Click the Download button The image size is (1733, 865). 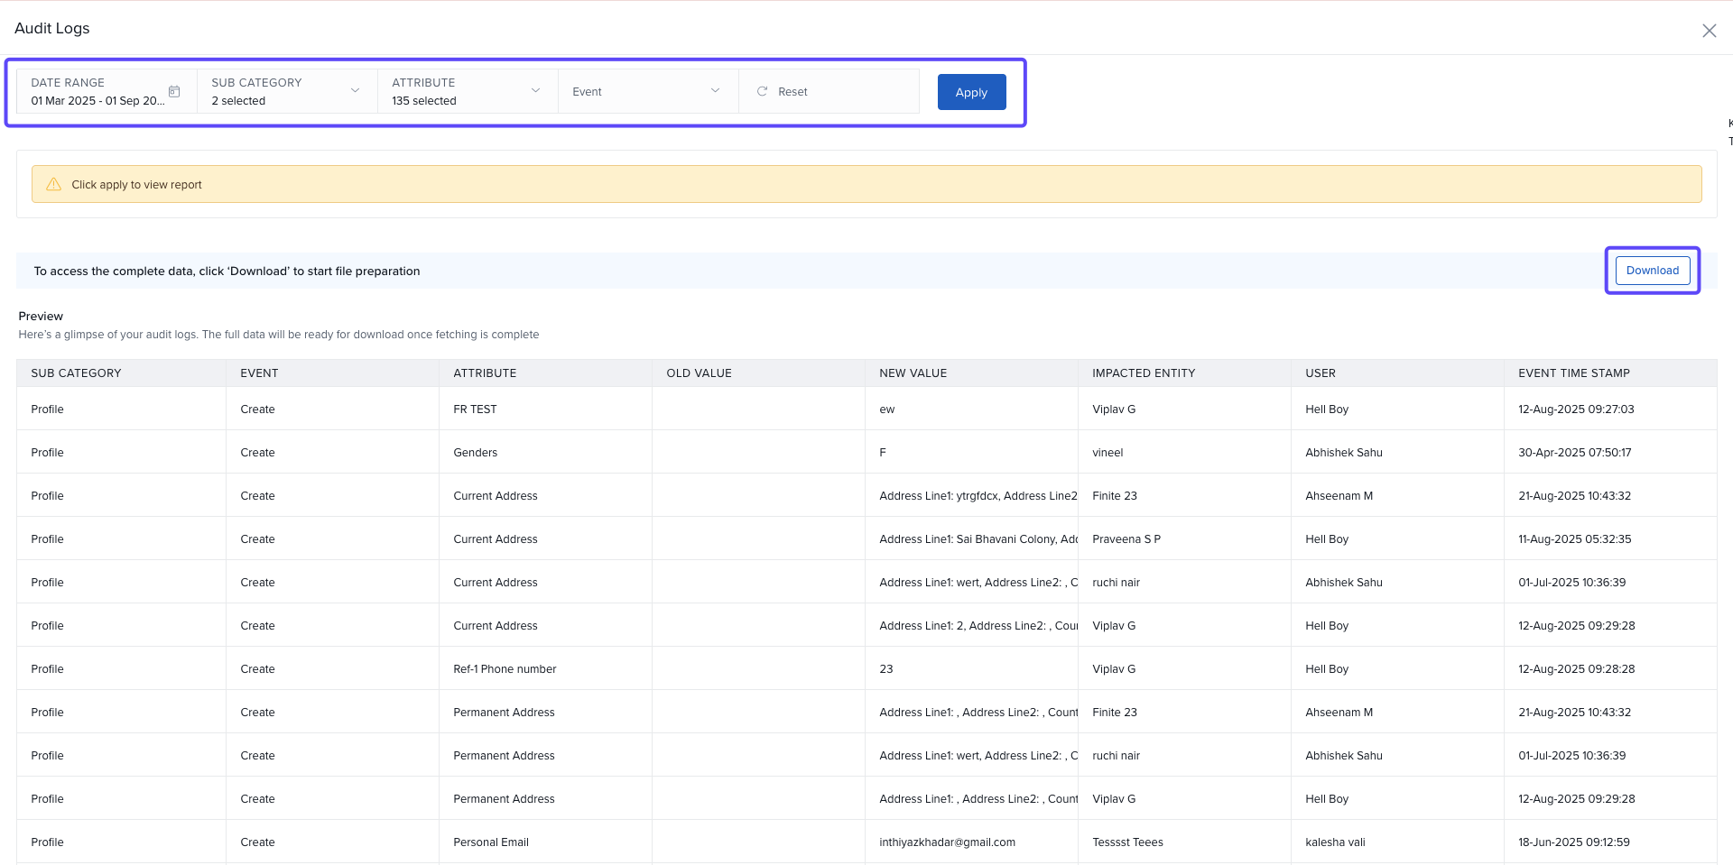(1652, 271)
